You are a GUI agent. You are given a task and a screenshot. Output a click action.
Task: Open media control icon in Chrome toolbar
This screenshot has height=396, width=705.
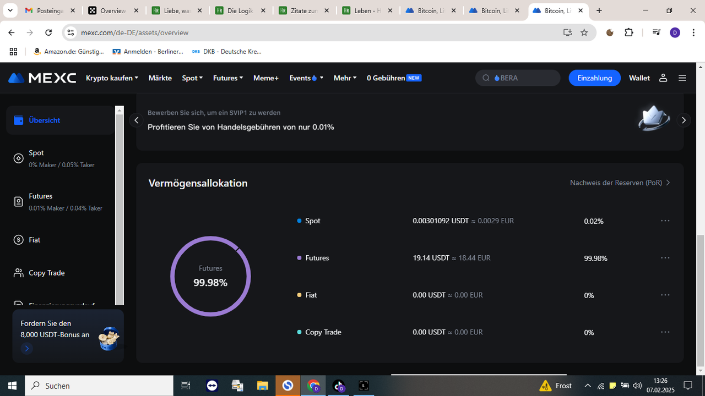click(656, 32)
